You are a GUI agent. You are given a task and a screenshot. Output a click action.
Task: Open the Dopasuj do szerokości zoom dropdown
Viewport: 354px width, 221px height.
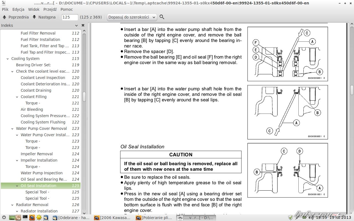click(x=132, y=17)
